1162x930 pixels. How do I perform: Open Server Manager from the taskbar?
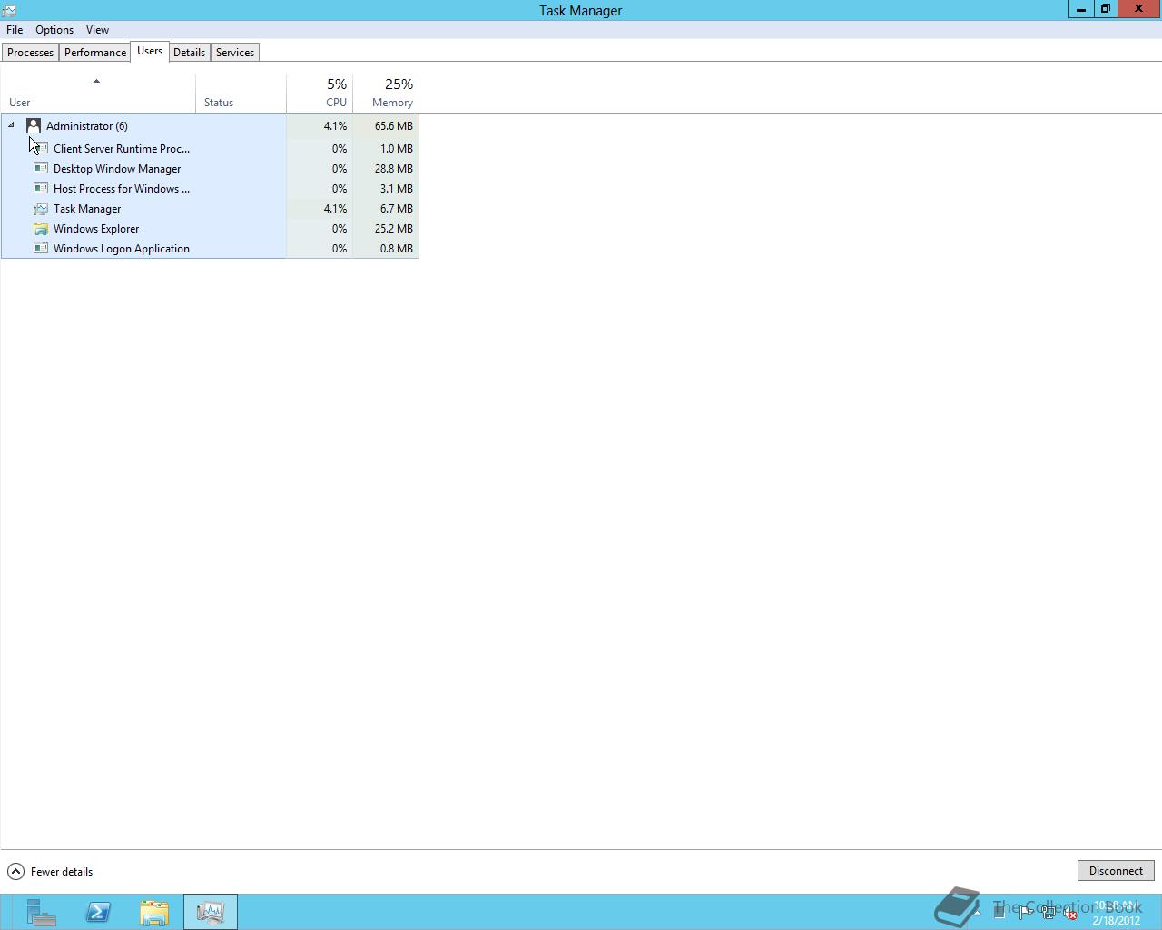41,912
